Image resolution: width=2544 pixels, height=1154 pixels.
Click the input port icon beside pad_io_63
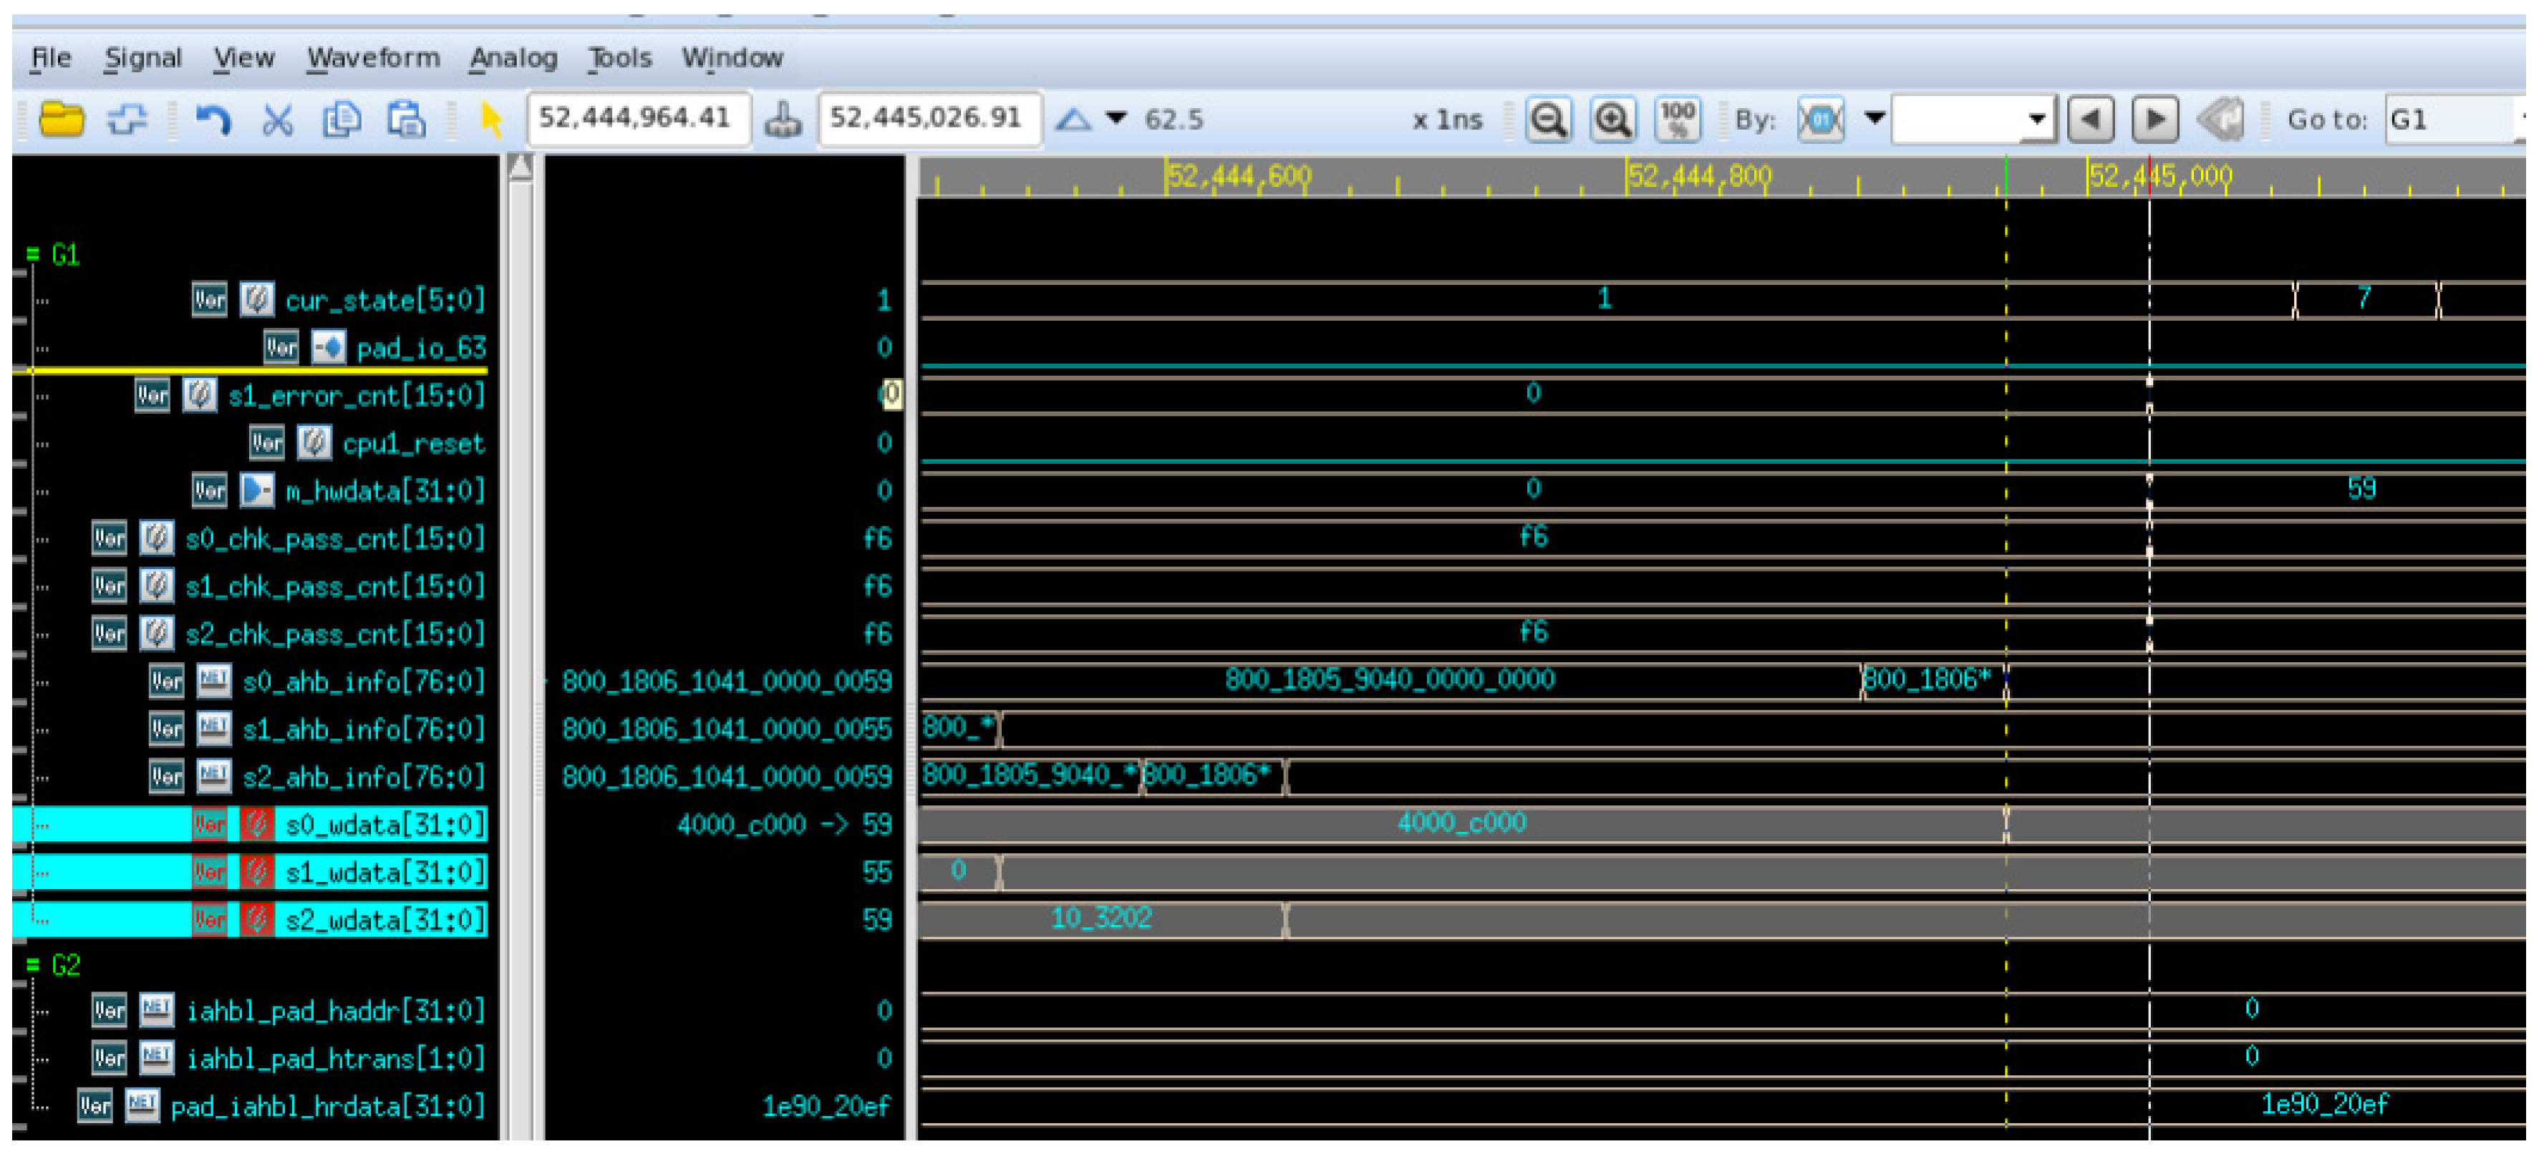click(x=328, y=347)
